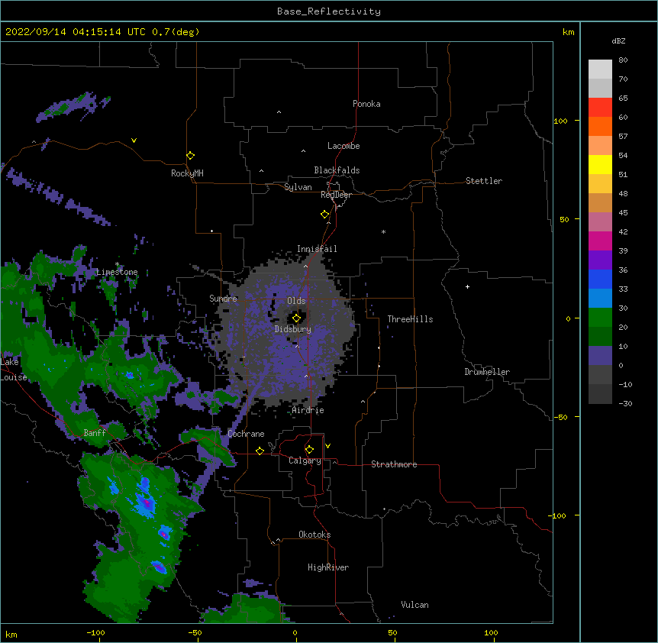
Task: Pick the blue 33-36 dBZ legend swatch
Action: 600,279
